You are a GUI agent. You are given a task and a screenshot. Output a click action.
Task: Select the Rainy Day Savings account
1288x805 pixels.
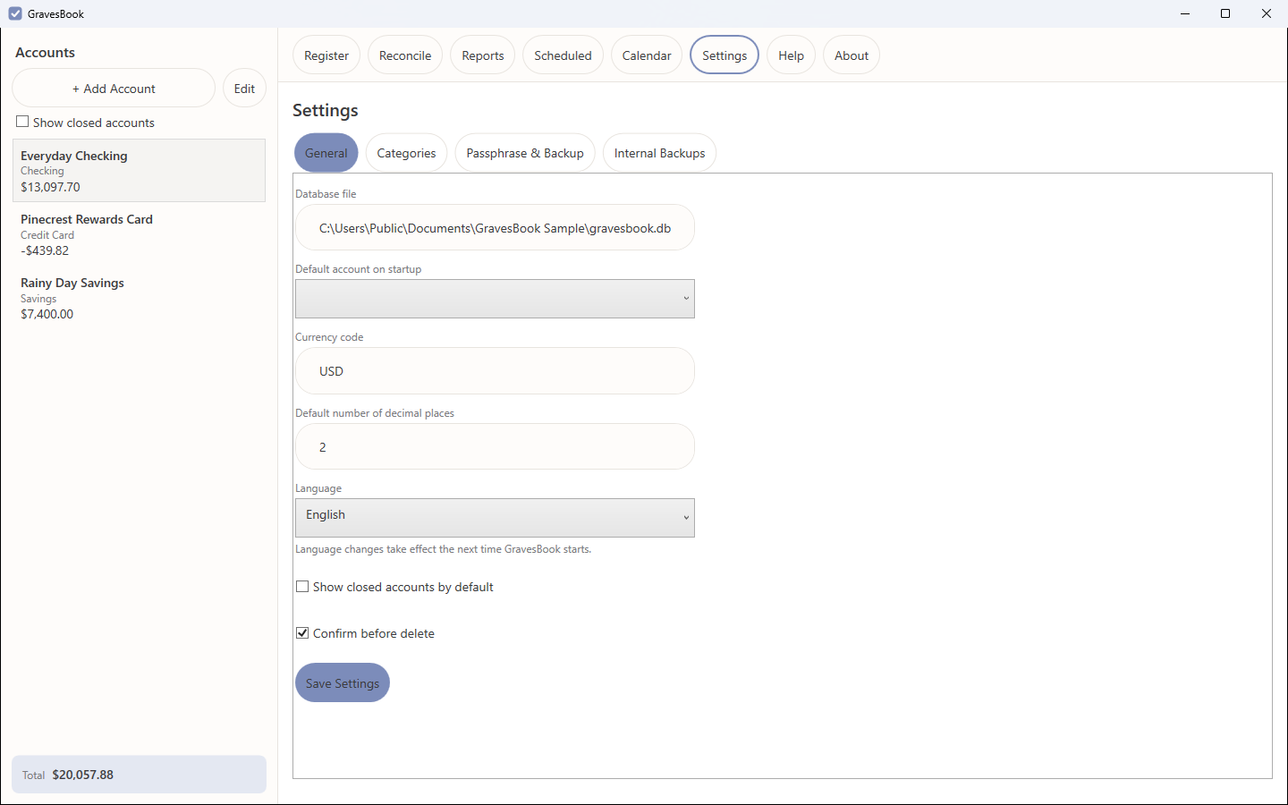139,298
